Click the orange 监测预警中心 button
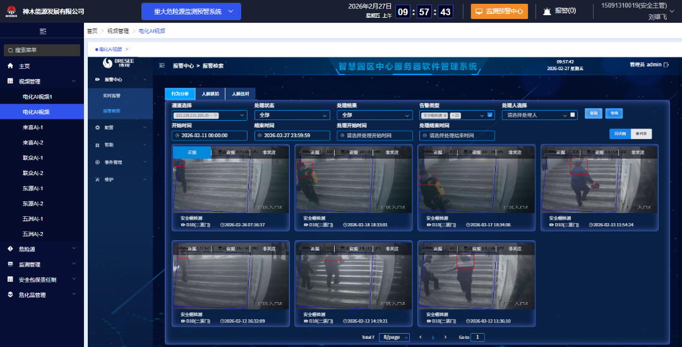 point(499,11)
